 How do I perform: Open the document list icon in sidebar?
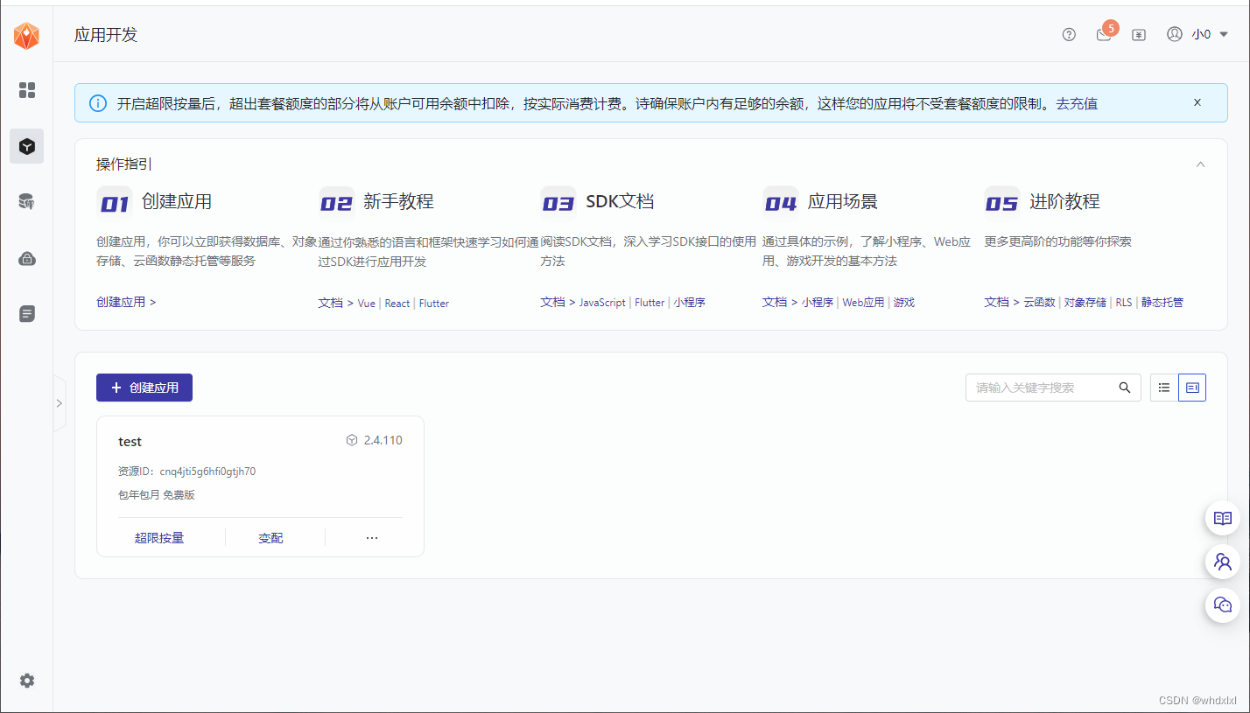tap(27, 313)
